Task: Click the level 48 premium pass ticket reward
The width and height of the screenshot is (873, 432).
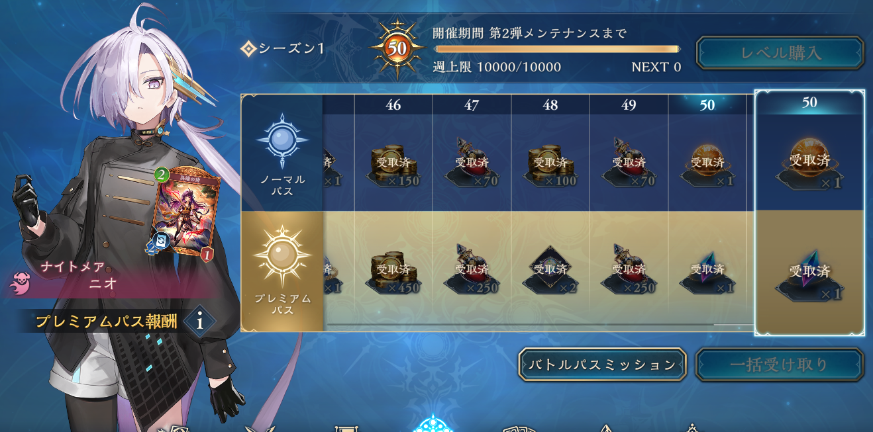Action: click(550, 271)
